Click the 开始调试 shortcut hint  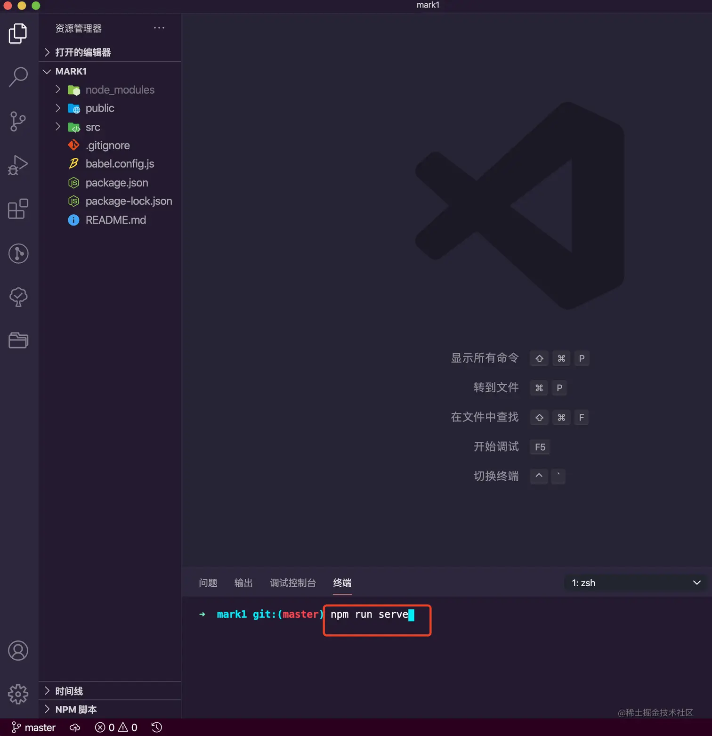pyautogui.click(x=496, y=446)
